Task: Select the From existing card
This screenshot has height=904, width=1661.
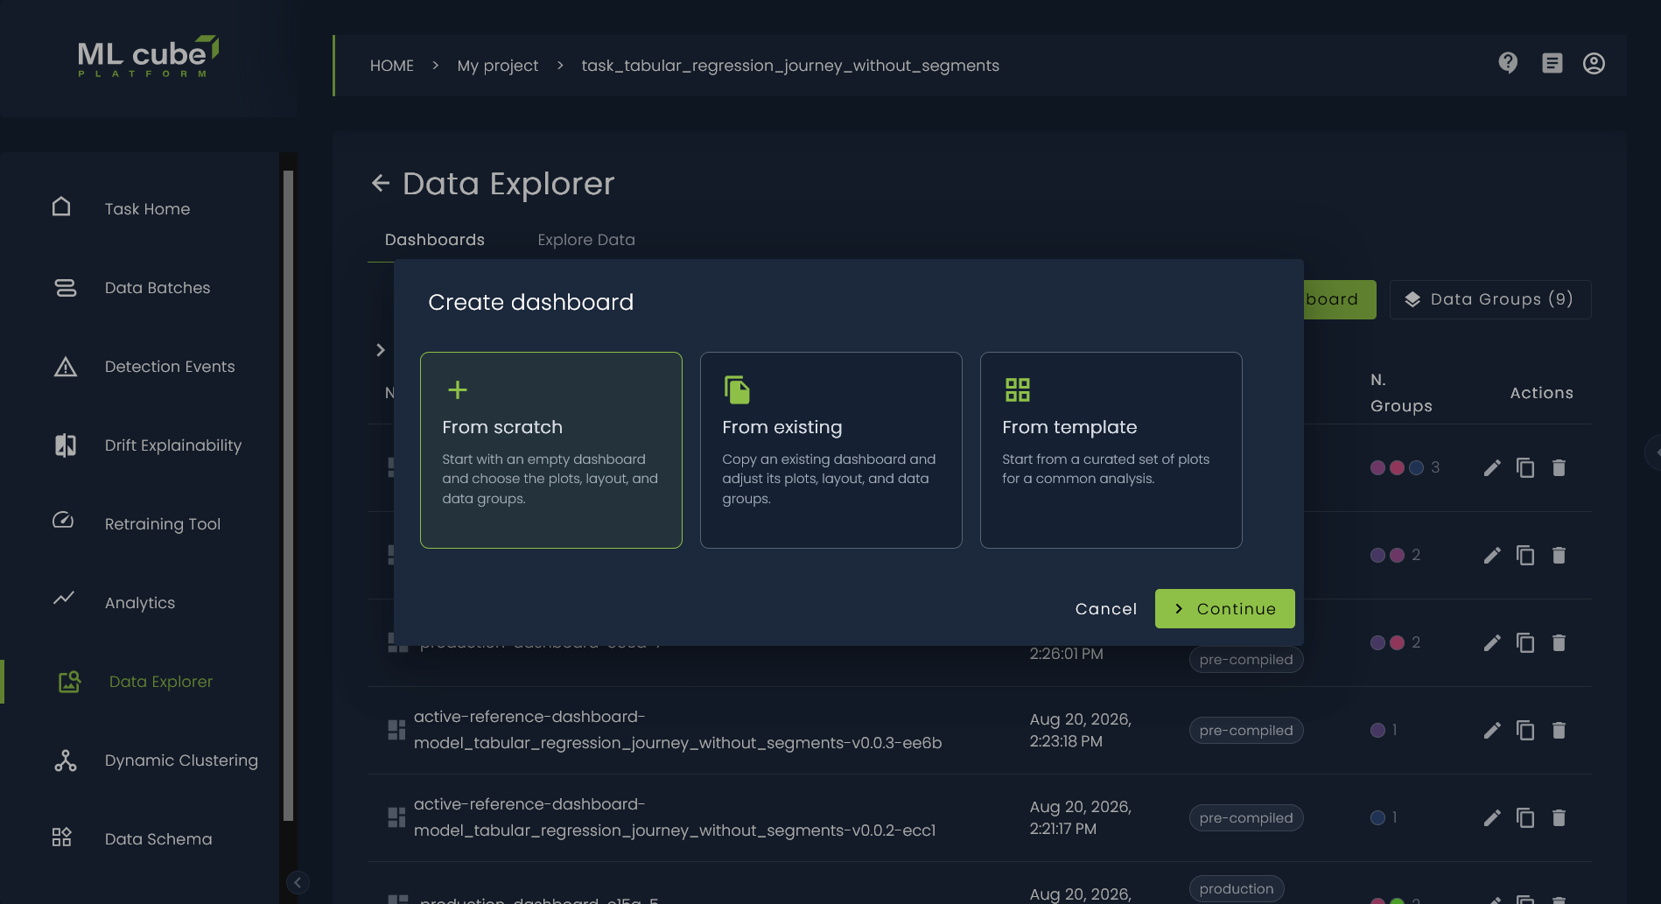Action: [x=831, y=450]
